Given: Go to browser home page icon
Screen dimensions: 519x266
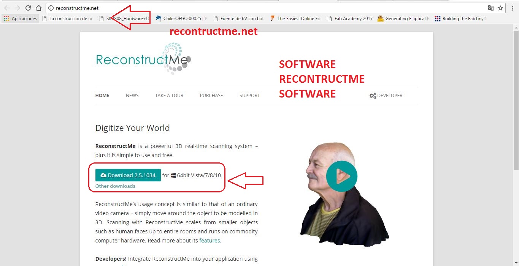Looking at the screenshot, I should (x=39, y=8).
